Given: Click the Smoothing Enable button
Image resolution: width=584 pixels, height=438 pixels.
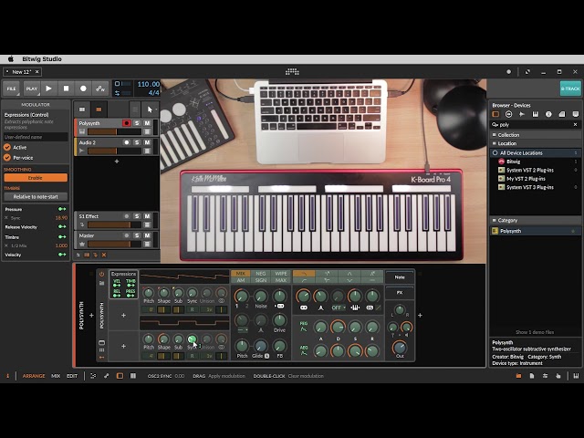Looking at the screenshot, I should pyautogui.click(x=36, y=178).
